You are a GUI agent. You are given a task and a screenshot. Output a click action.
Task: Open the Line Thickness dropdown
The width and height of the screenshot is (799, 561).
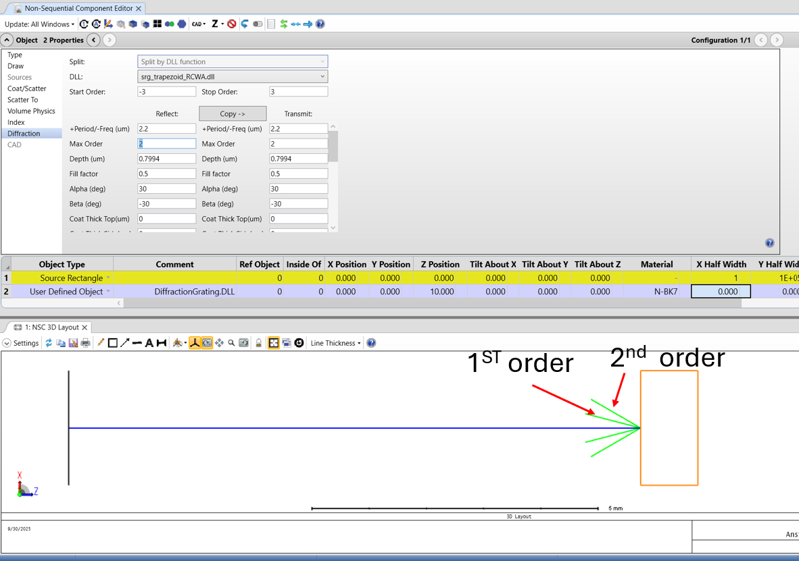(x=335, y=343)
